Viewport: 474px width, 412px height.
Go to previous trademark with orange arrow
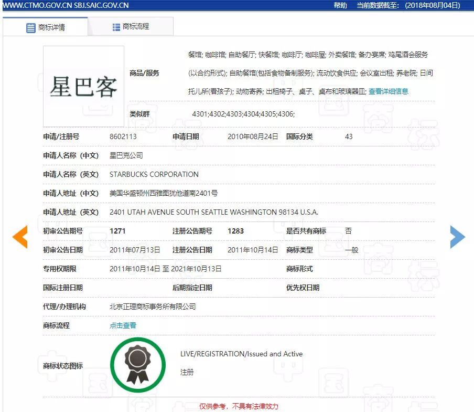click(20, 237)
